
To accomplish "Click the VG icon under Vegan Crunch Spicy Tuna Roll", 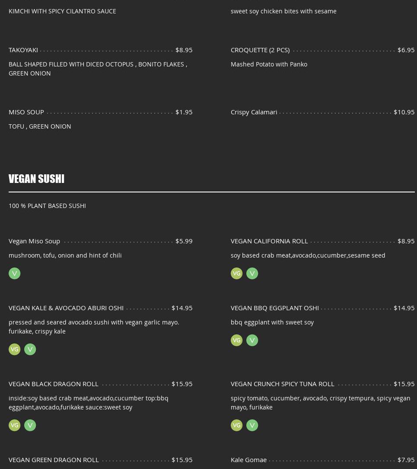I will (236, 425).
